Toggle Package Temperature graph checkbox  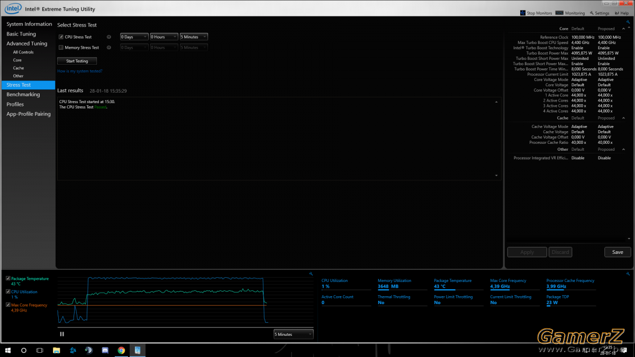8,279
